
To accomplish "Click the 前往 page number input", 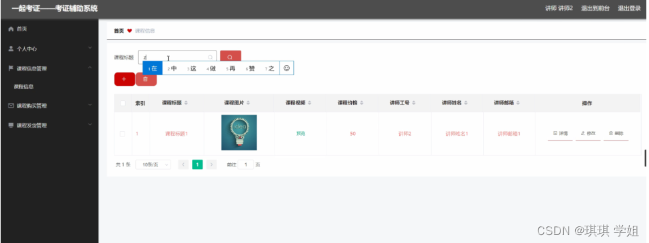I will click(x=246, y=164).
